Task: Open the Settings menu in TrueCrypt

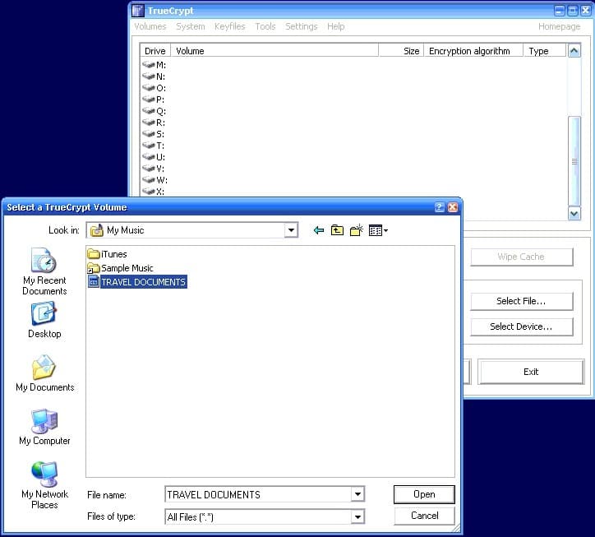Action: 302,26
